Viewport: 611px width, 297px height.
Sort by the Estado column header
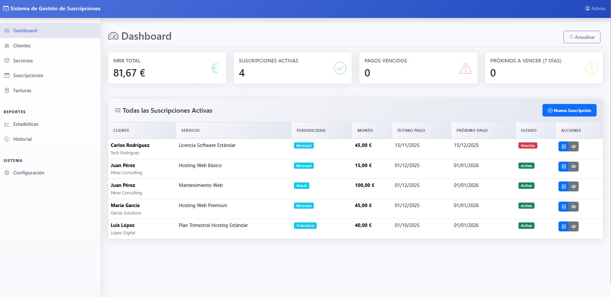[528, 130]
